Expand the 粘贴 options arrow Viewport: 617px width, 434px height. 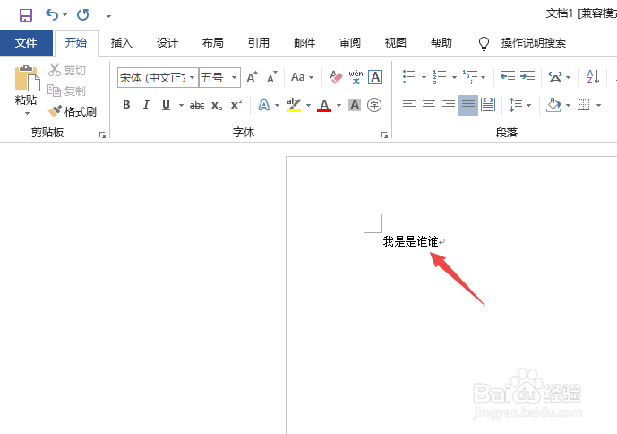27,114
